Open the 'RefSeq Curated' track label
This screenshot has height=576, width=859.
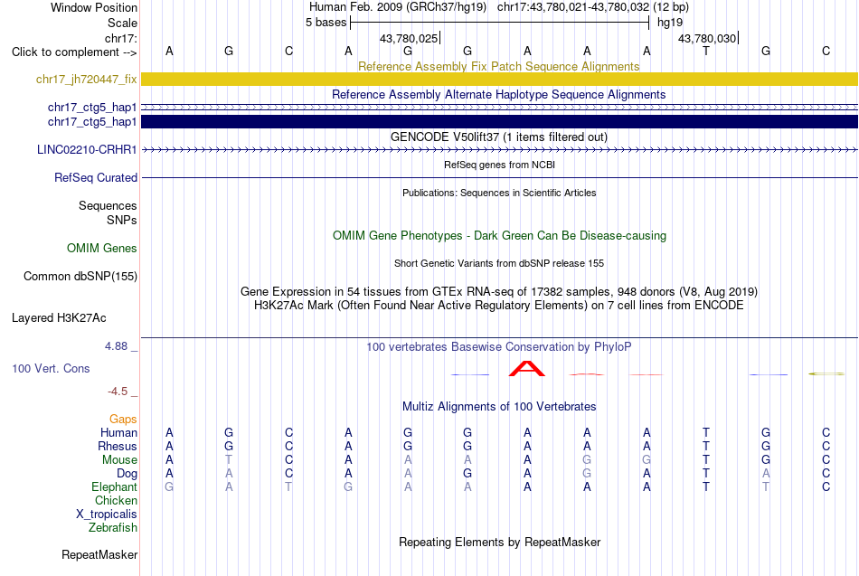[x=96, y=177]
